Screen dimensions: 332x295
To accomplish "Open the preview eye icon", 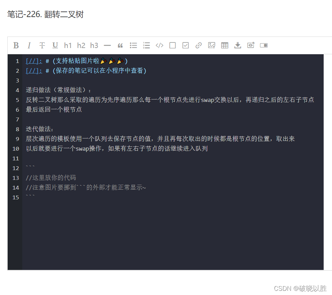I will 250,45.
